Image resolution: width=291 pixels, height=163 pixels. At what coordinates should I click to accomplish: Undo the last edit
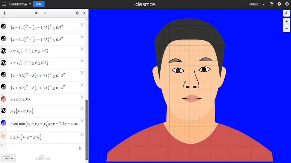tap(37, 13)
